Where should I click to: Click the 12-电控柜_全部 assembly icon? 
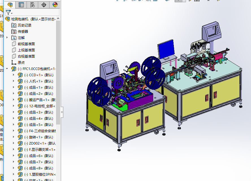click(20, 106)
